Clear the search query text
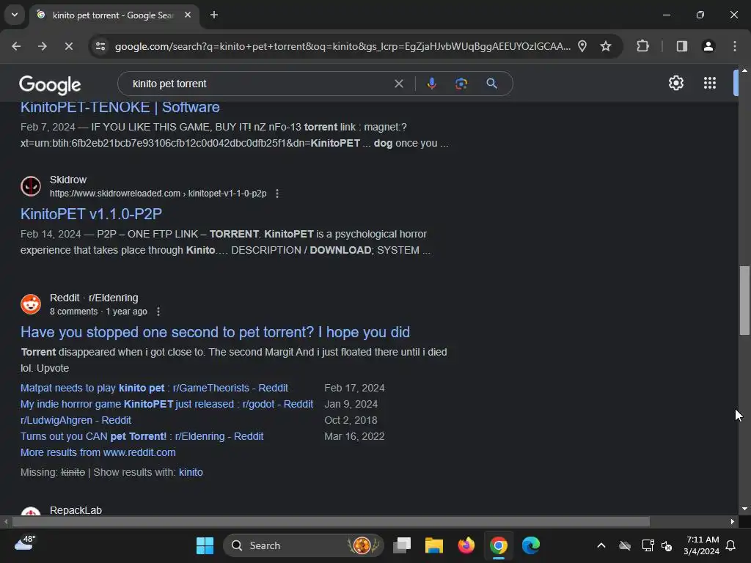This screenshot has height=563, width=751. pos(398,84)
